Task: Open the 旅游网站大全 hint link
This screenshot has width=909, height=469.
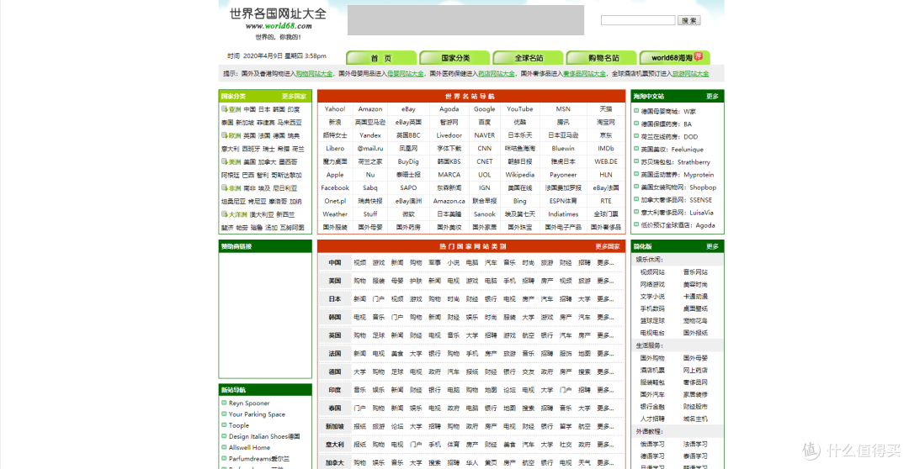Action: point(690,73)
